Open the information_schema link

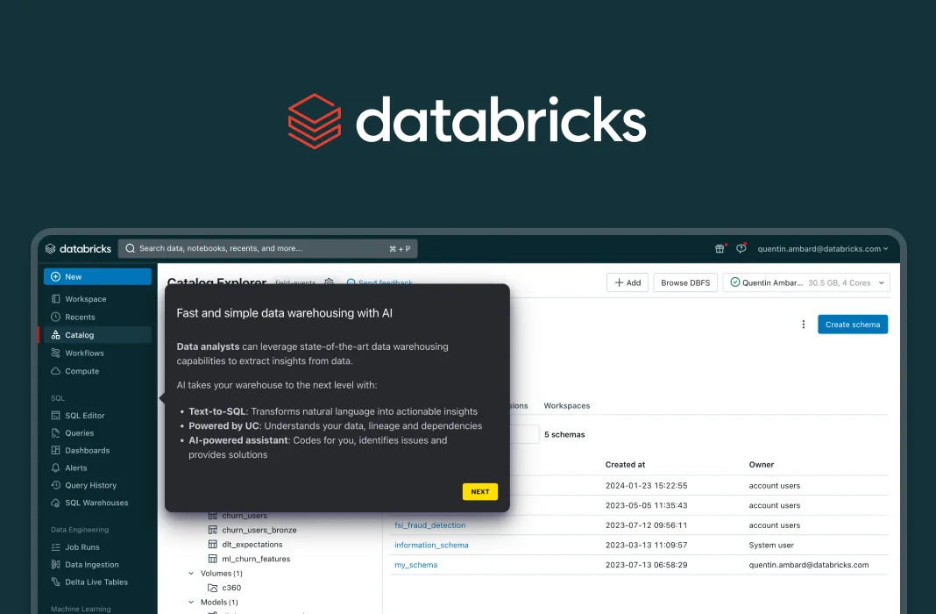[431, 545]
